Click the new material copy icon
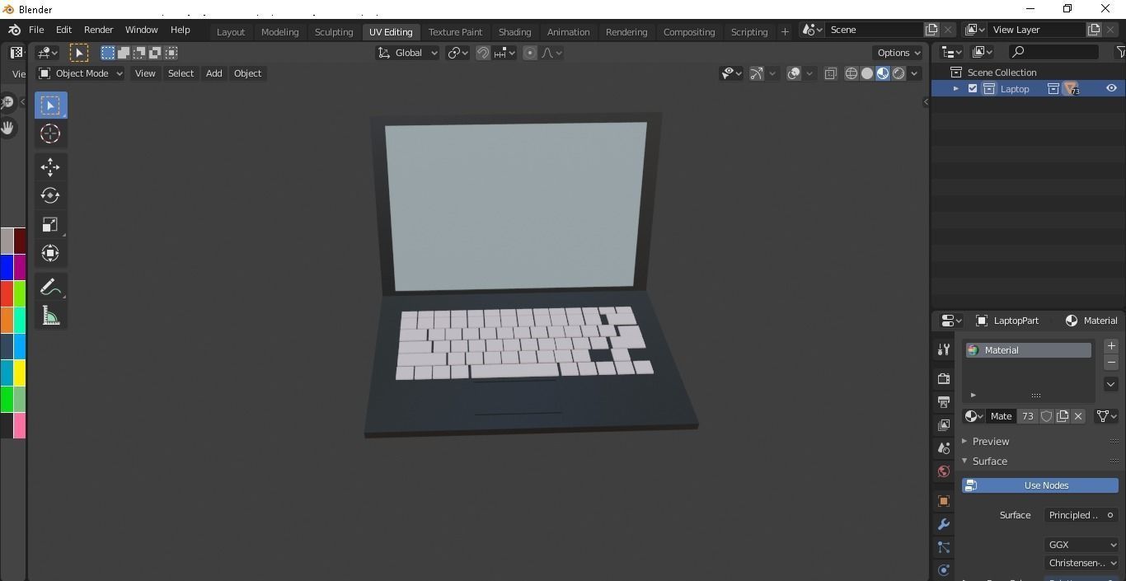 tap(1063, 416)
